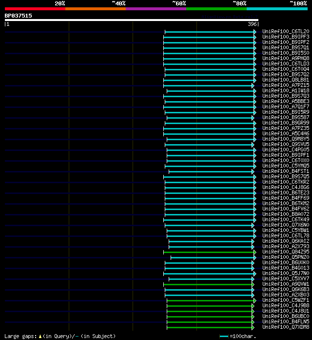
Task: Click the UniRef100_Q8LB81 label
Action: [x=286, y=80]
